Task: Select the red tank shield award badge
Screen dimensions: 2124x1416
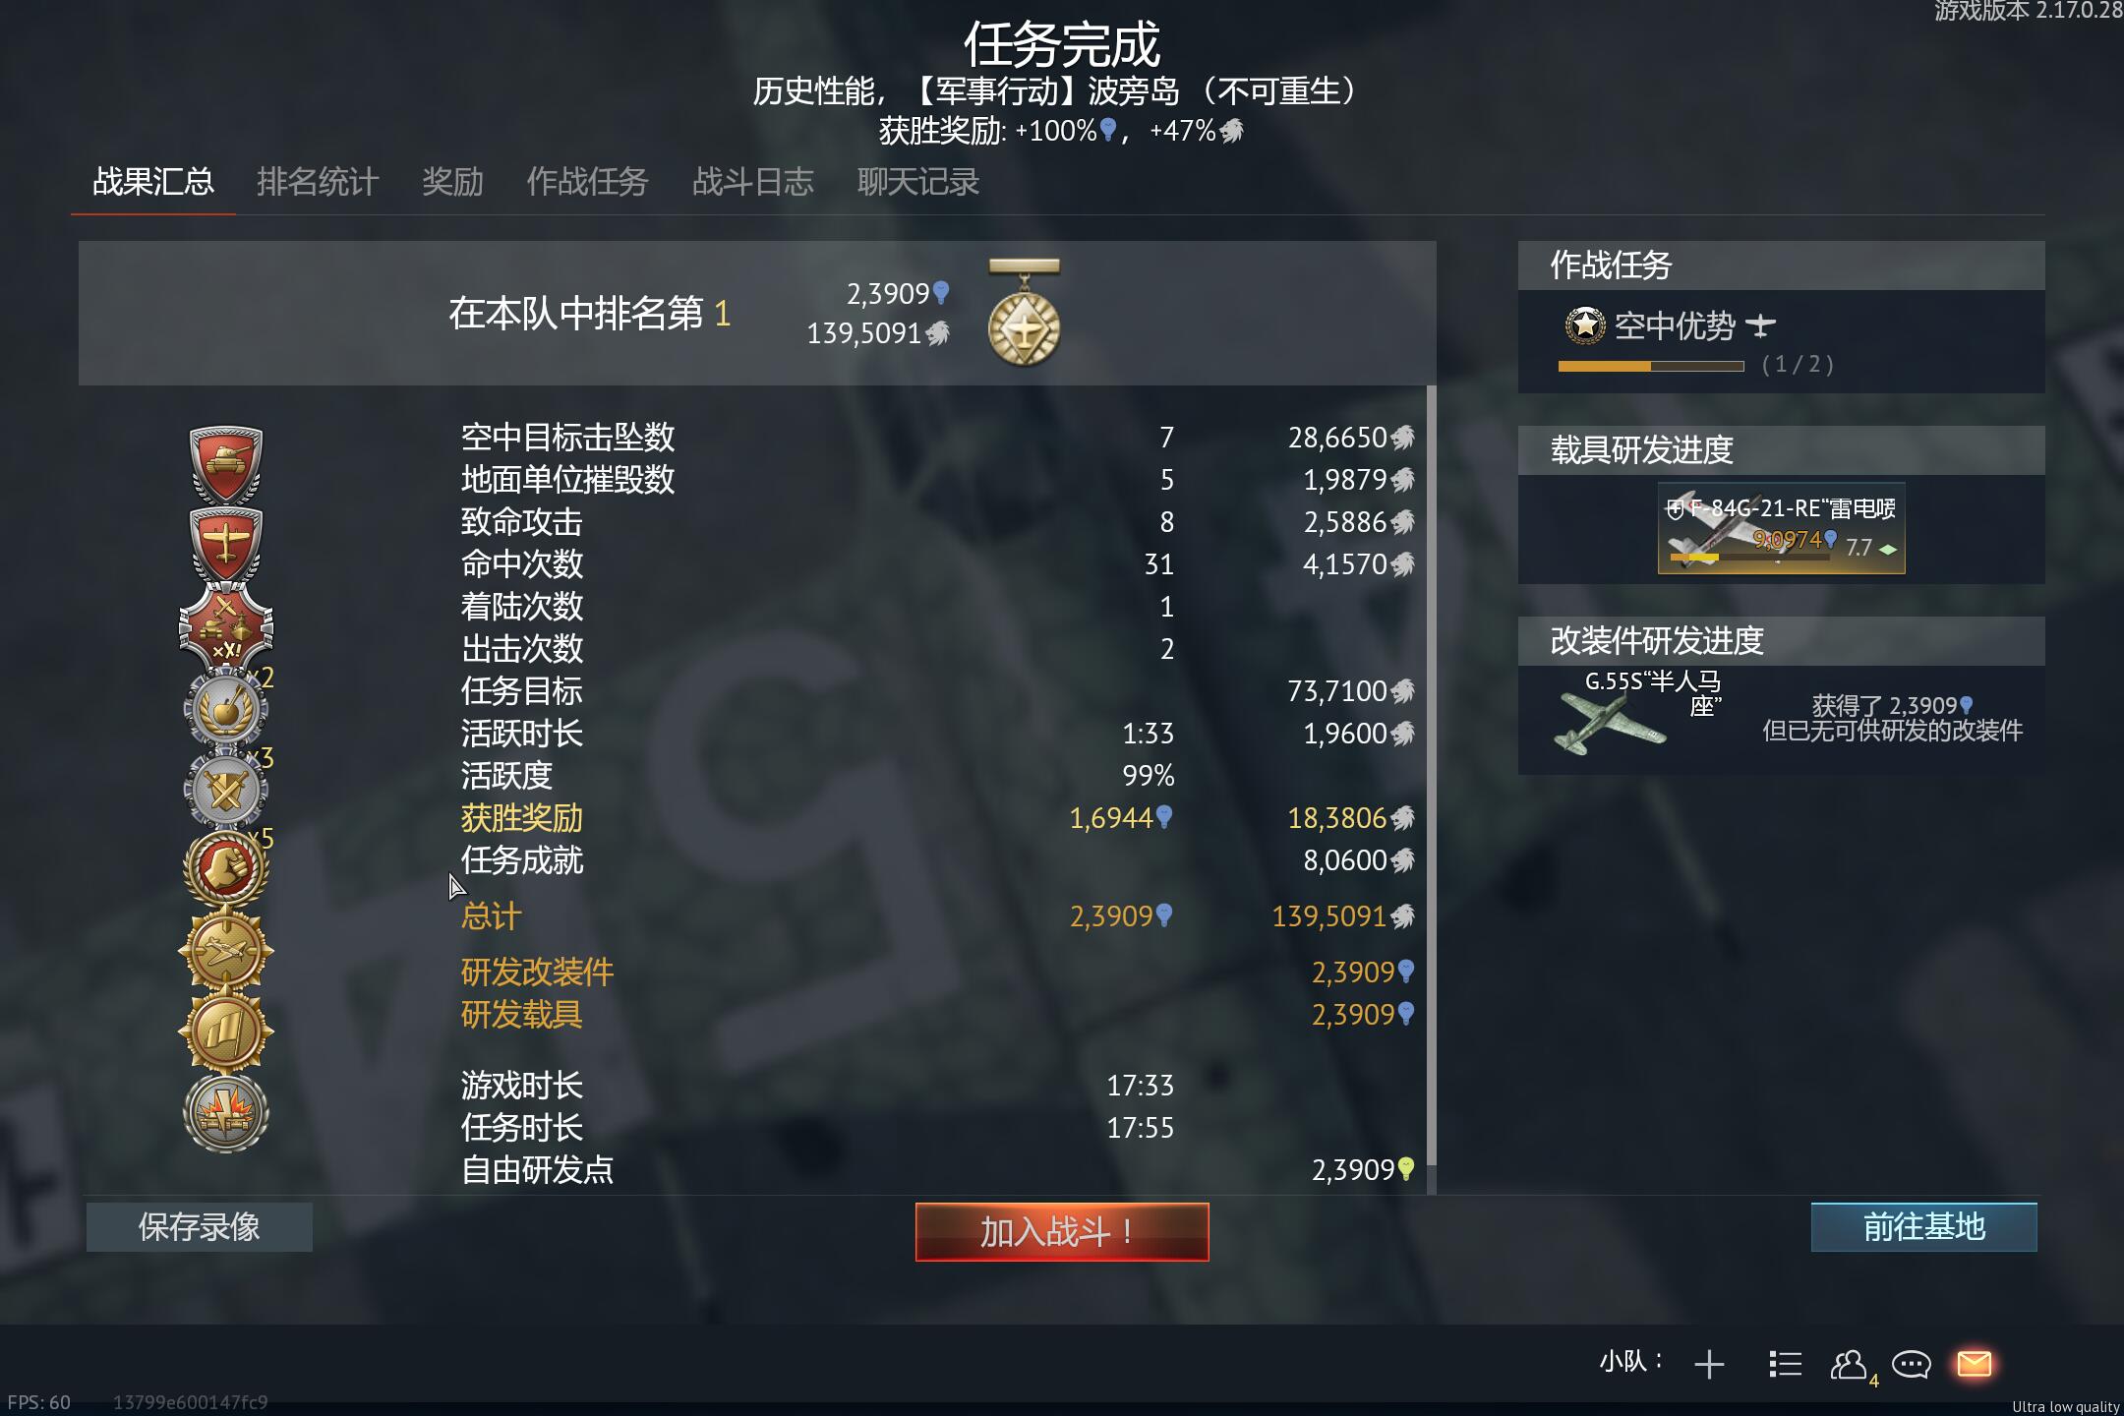Action: point(226,463)
